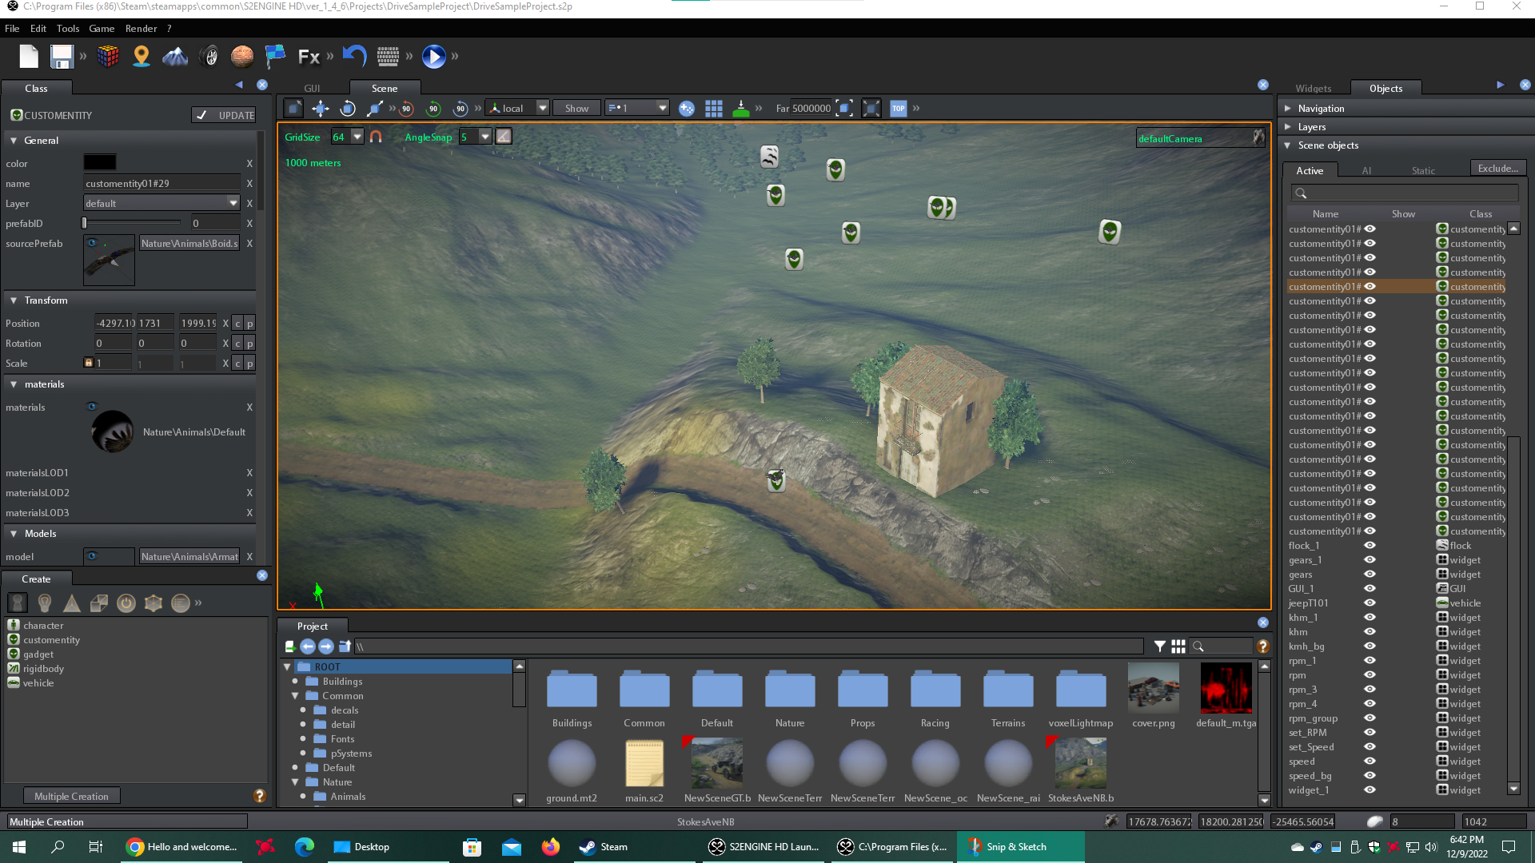Open the GridSize 64 dropdown
Image resolution: width=1535 pixels, height=863 pixels.
tap(357, 137)
